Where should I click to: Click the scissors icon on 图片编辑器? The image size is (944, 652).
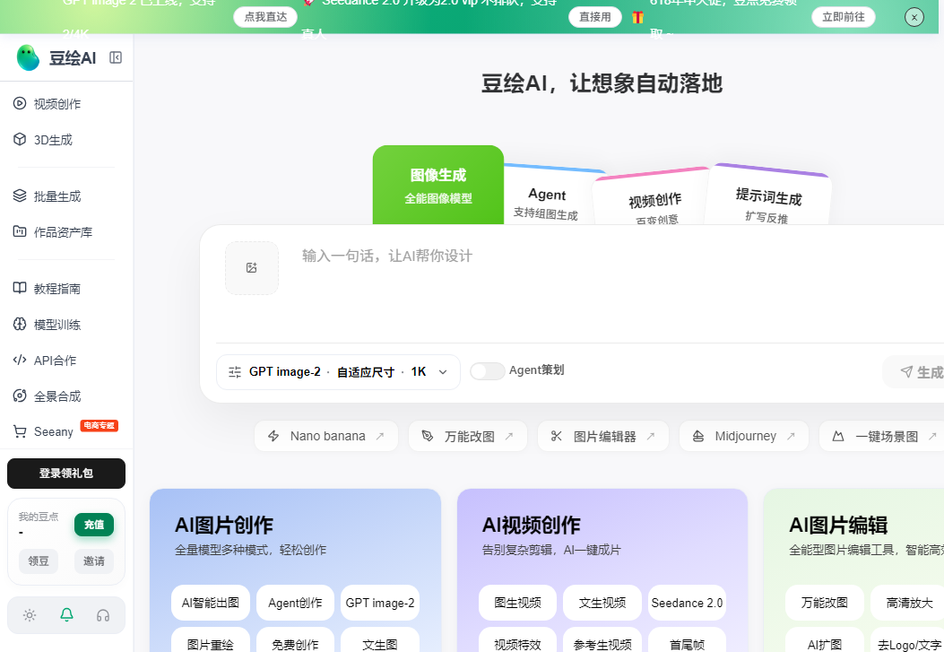click(x=557, y=436)
